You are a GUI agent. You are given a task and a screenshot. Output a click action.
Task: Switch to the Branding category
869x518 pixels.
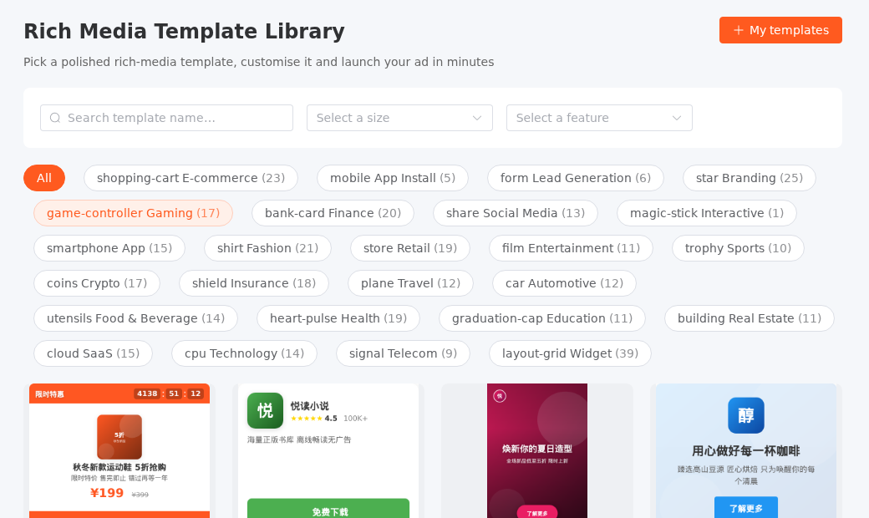click(750, 178)
